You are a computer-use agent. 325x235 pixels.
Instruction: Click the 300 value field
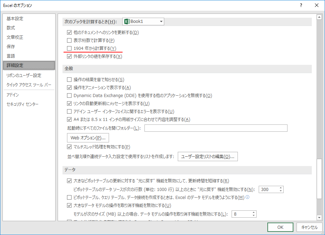(269, 190)
